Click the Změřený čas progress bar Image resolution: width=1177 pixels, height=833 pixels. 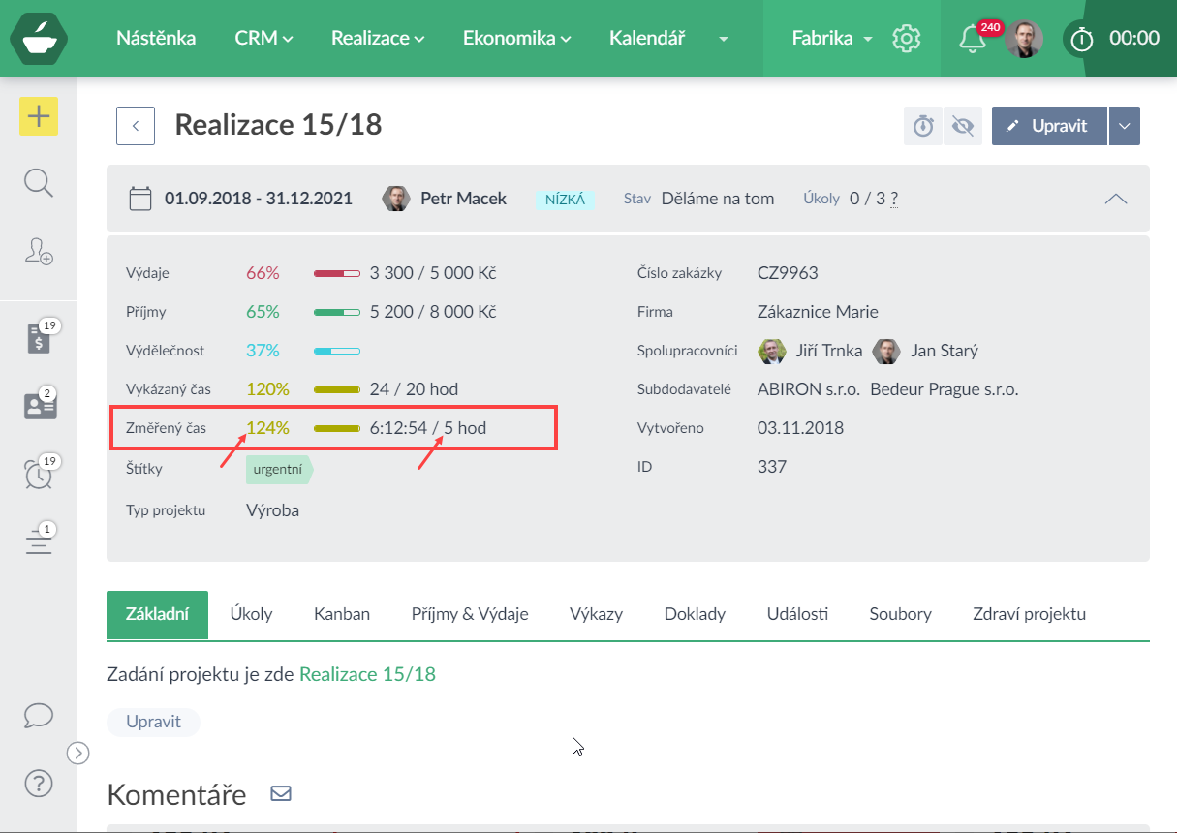[x=337, y=428]
